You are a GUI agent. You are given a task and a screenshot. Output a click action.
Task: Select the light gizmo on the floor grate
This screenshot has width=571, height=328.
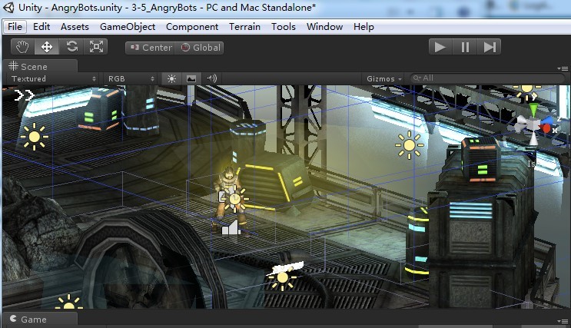tap(283, 278)
